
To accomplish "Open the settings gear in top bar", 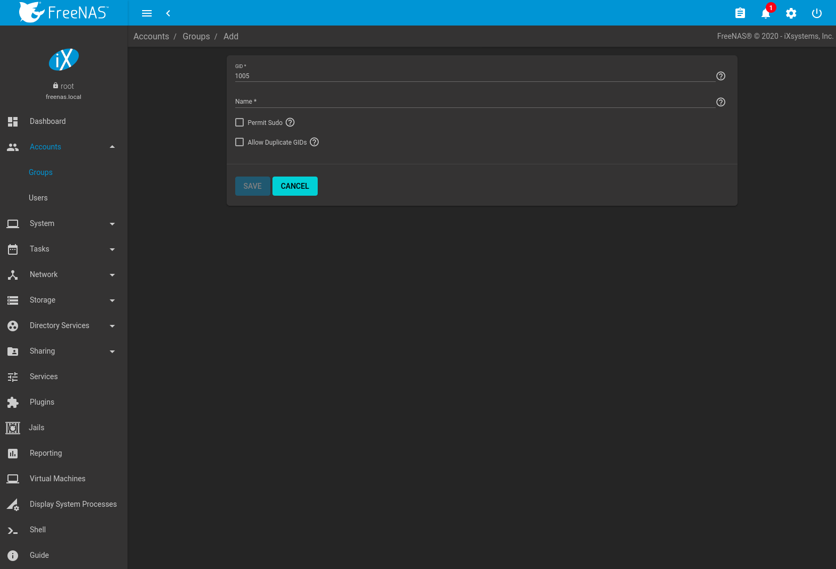I will tap(791, 13).
